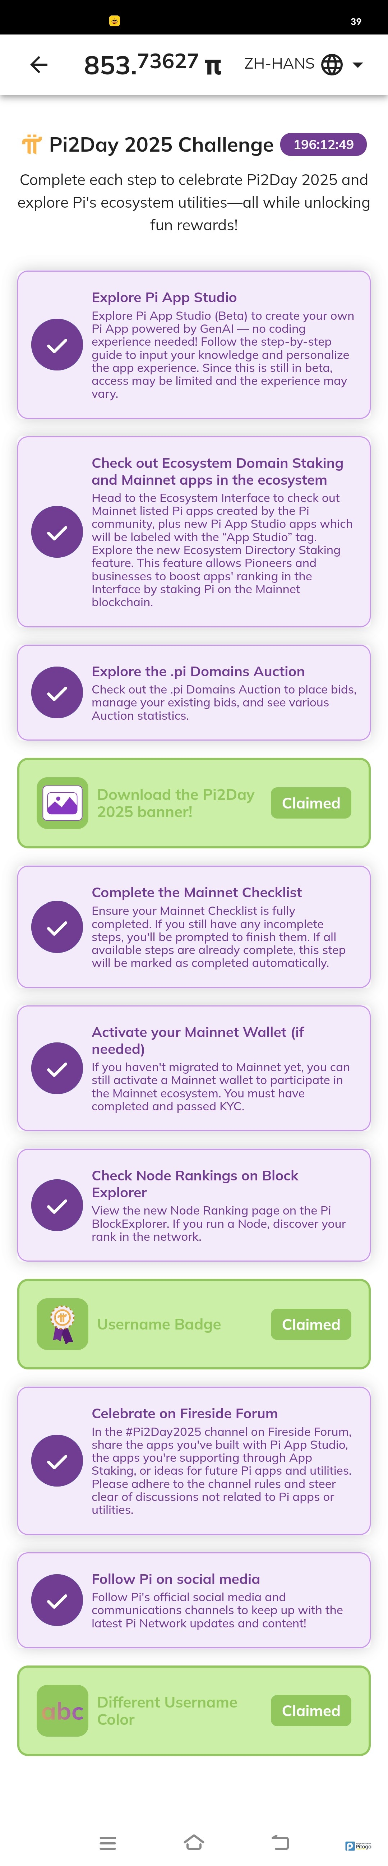
Task: Open the recent apps menu icon
Action: [x=108, y=1842]
